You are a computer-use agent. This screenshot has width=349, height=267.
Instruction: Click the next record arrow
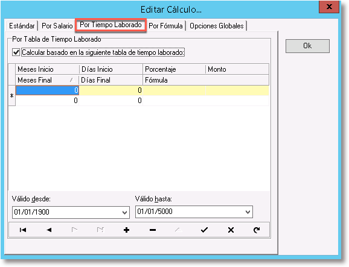pyautogui.click(x=74, y=230)
